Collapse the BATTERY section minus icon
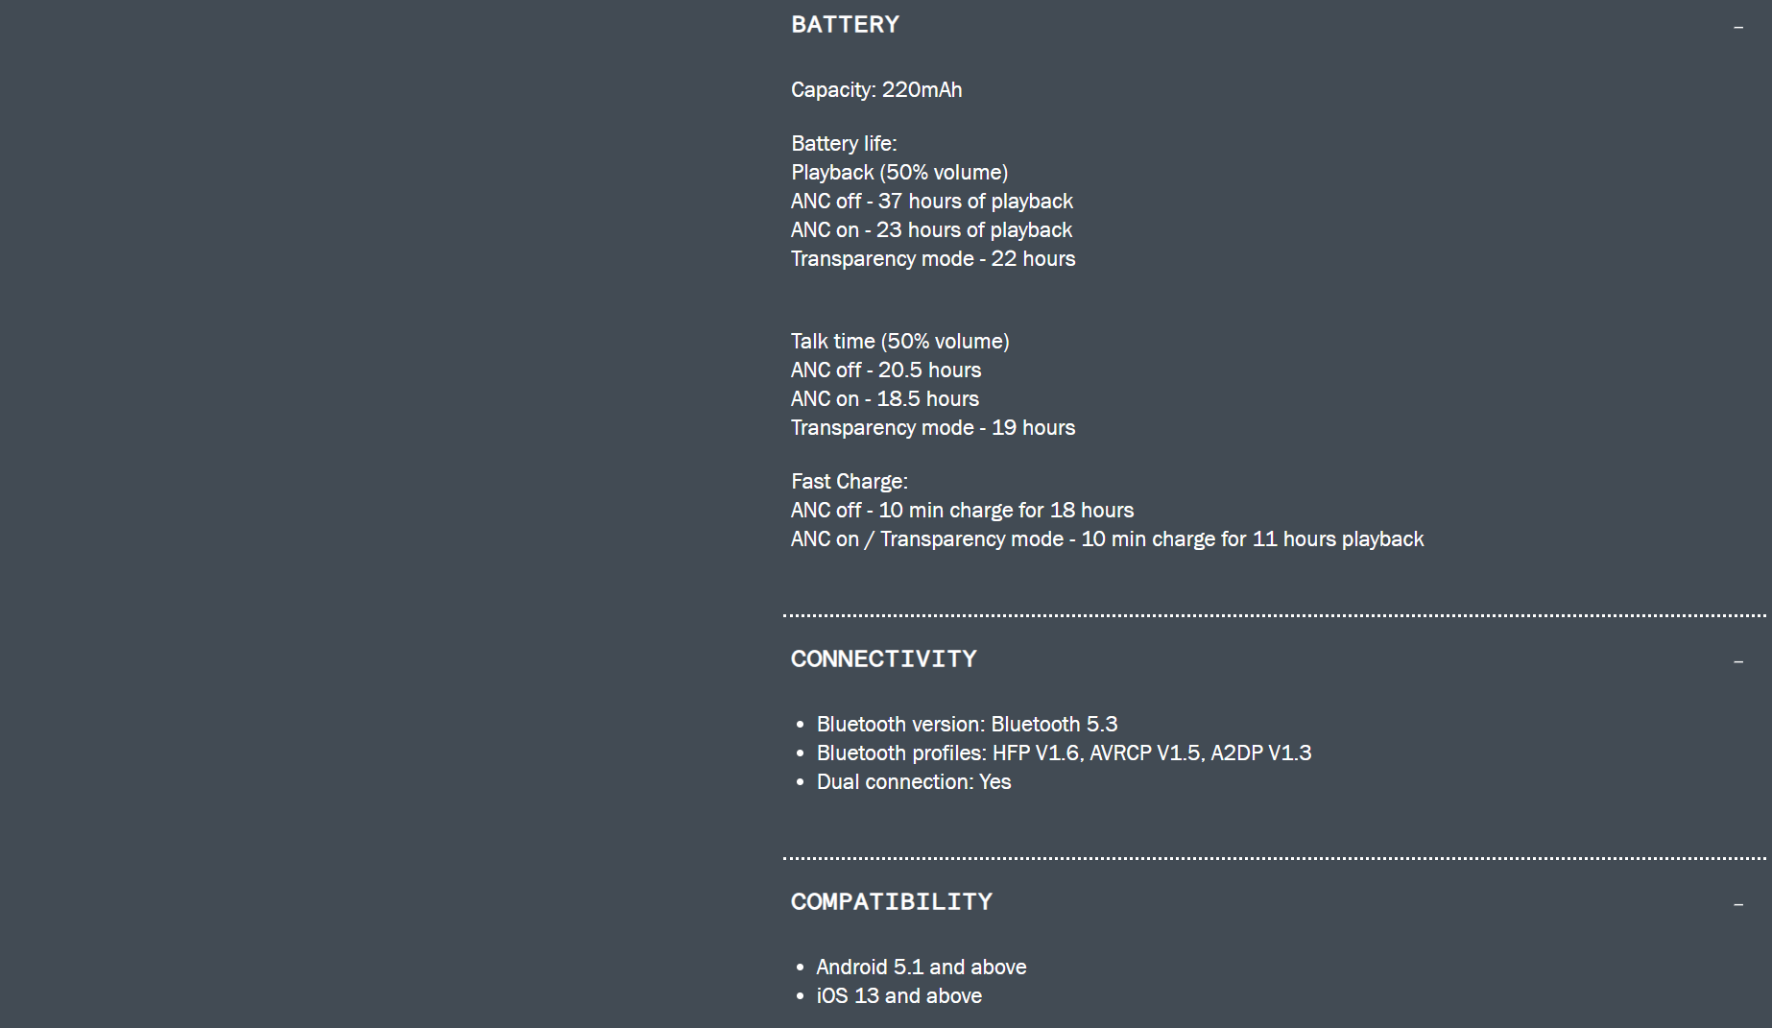This screenshot has height=1028, width=1772. click(x=1737, y=27)
